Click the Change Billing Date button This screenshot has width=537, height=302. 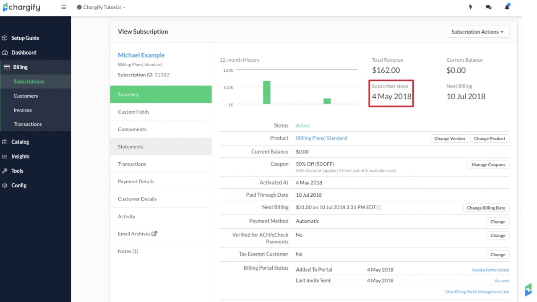tap(486, 208)
